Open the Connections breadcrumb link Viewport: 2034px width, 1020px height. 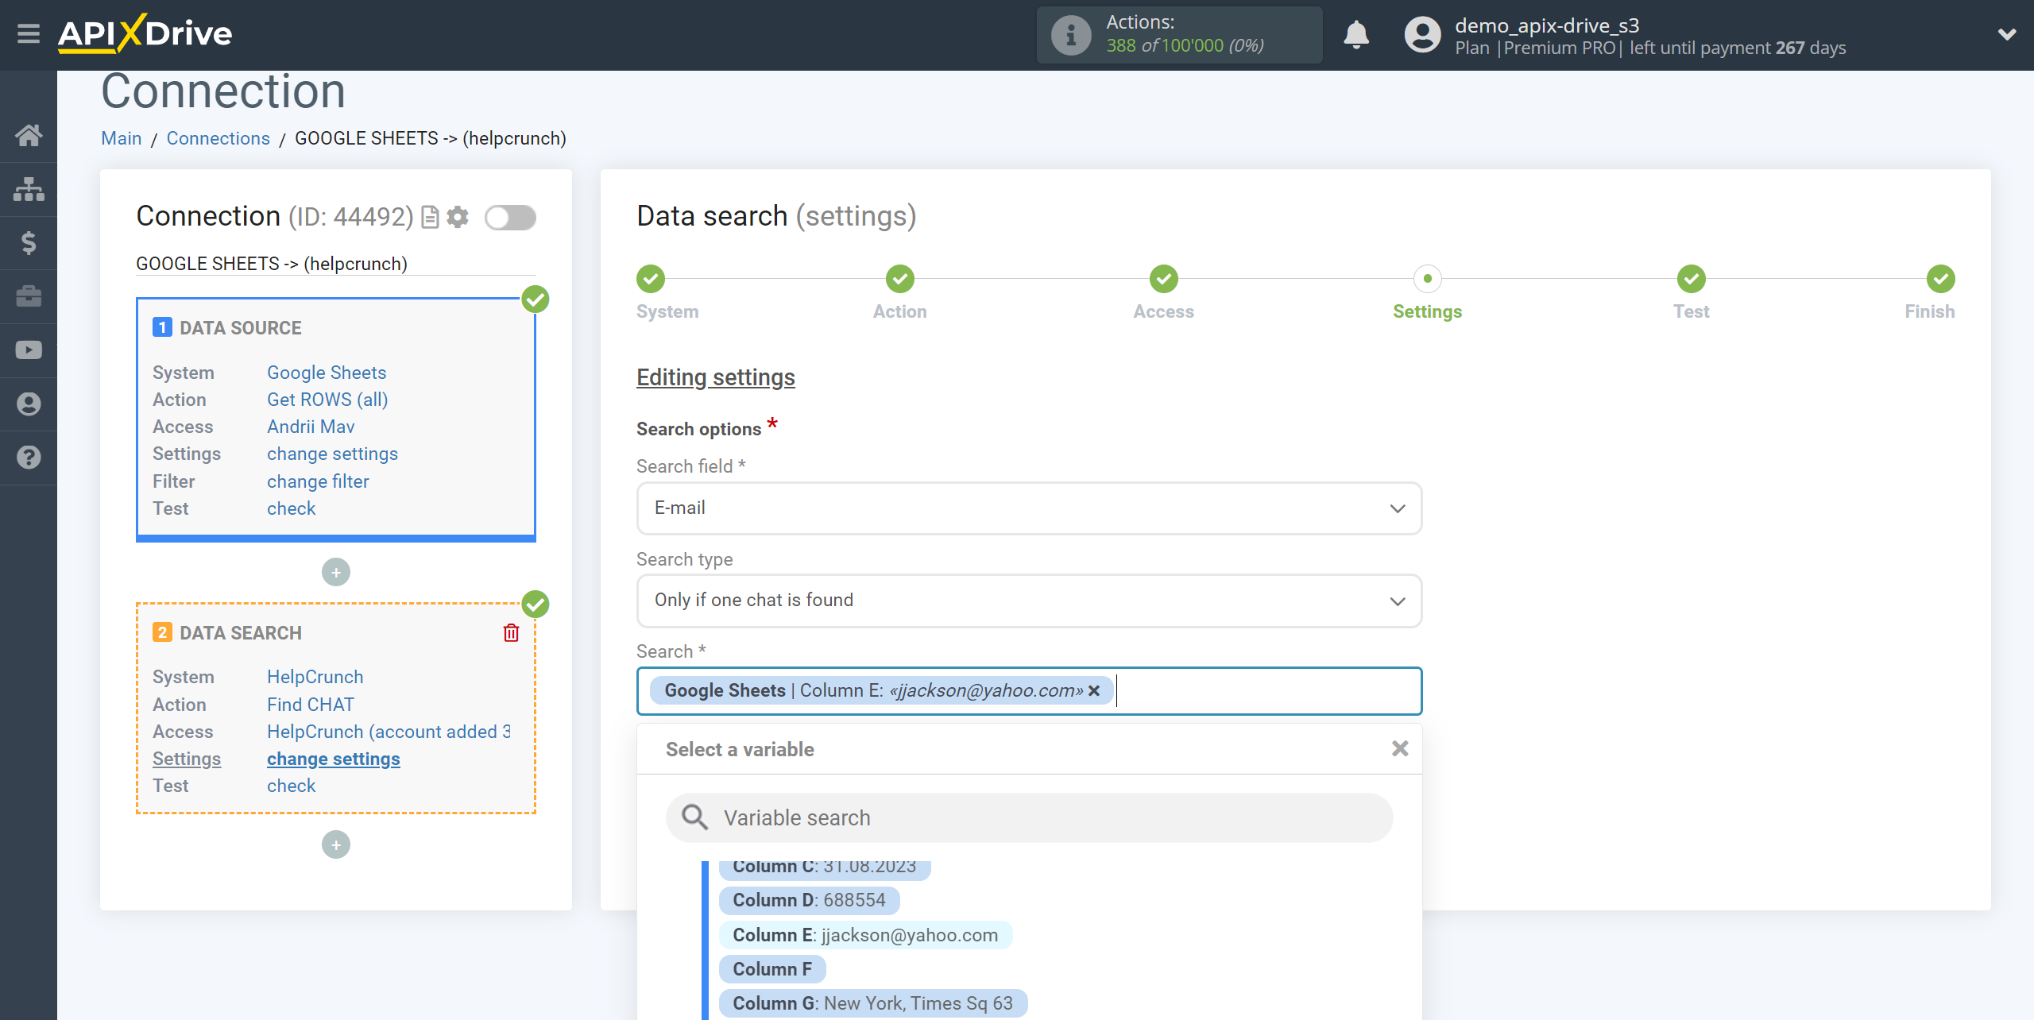[x=218, y=138]
